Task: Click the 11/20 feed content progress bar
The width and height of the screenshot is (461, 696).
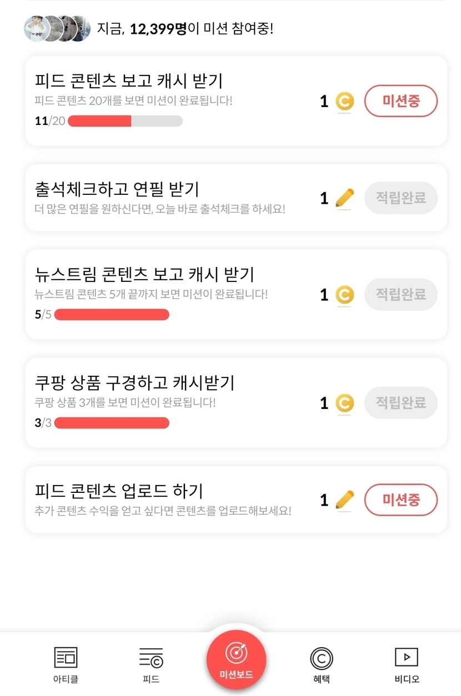Action: coord(125,121)
